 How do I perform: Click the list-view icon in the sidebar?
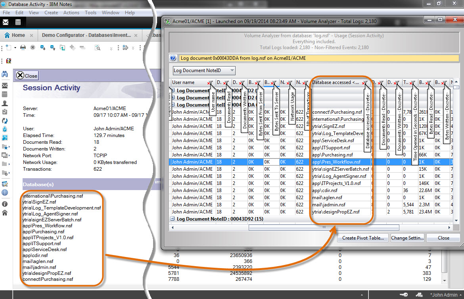click(5, 155)
